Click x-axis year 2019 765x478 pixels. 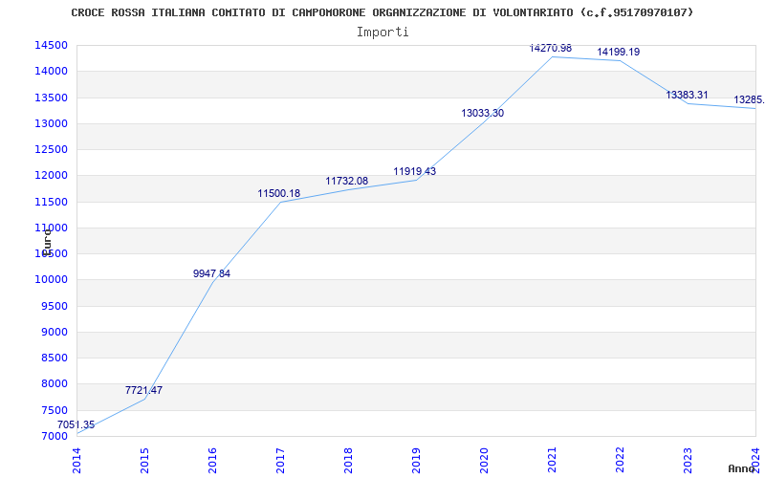(416, 461)
